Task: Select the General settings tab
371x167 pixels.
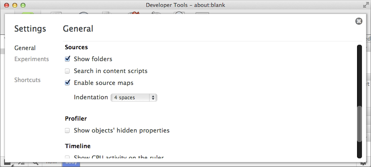Action: point(25,48)
